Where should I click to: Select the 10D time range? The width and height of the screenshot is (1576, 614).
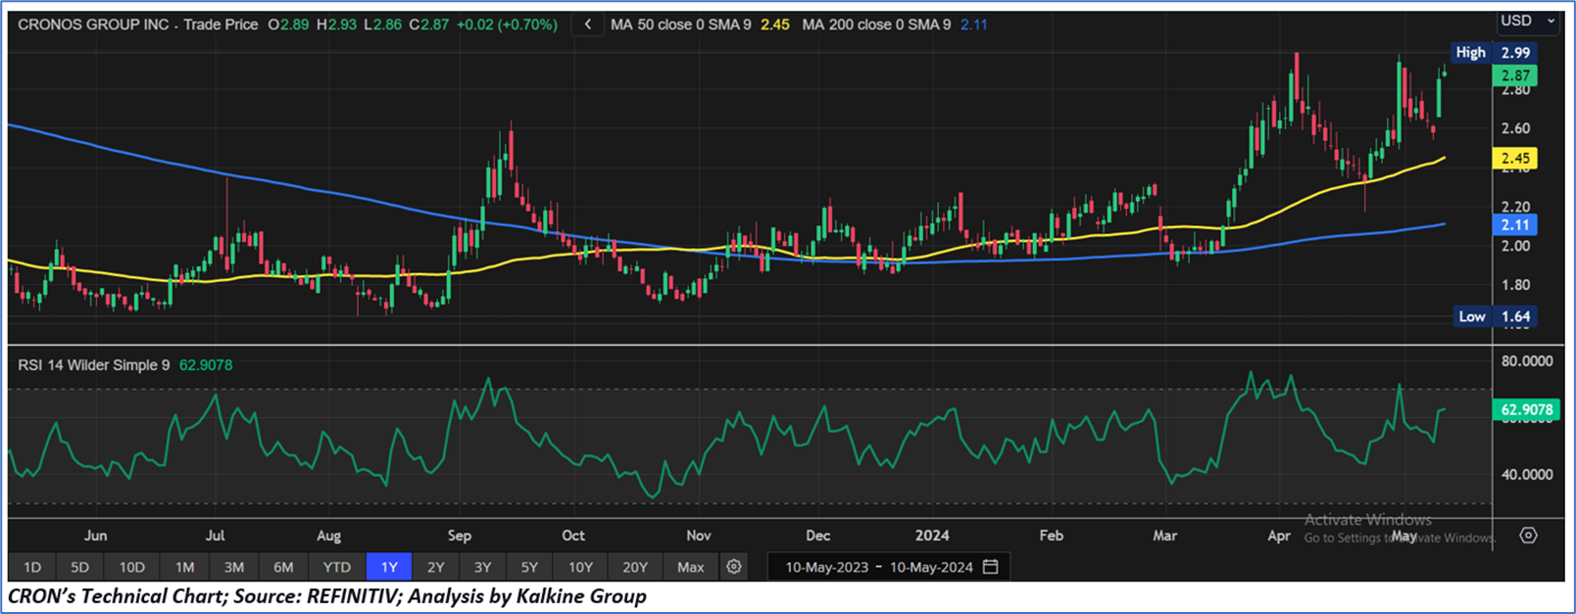click(x=131, y=567)
